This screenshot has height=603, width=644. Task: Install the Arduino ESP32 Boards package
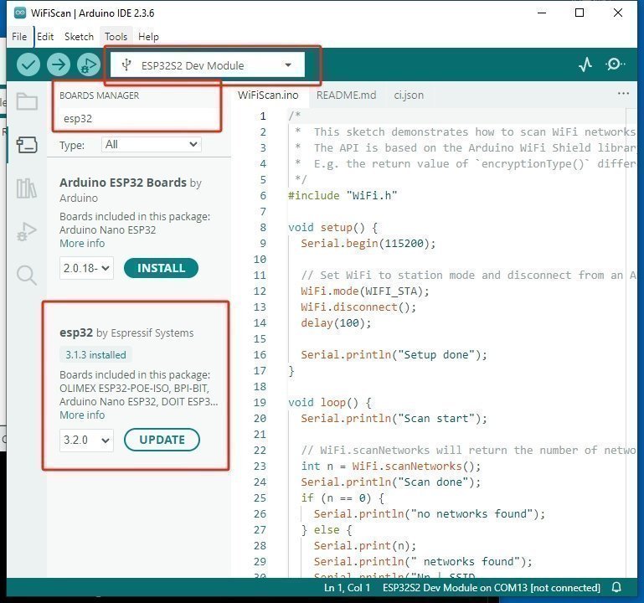(x=161, y=268)
